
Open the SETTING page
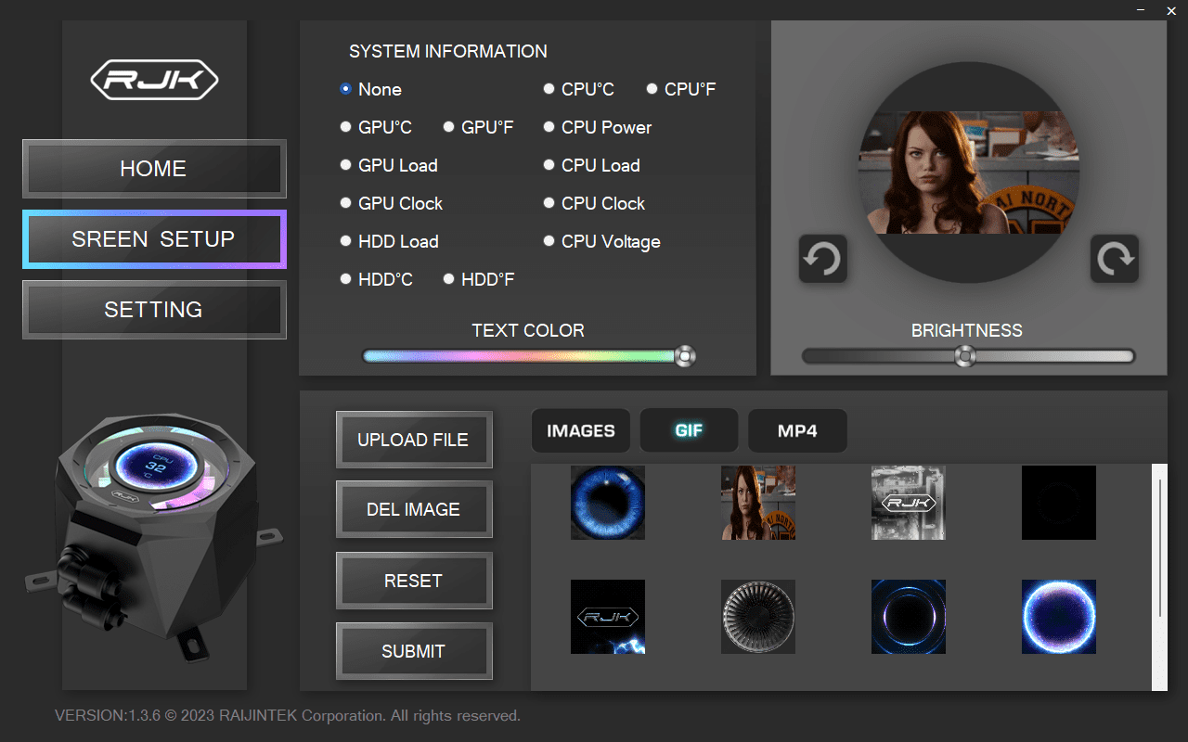[x=154, y=310]
